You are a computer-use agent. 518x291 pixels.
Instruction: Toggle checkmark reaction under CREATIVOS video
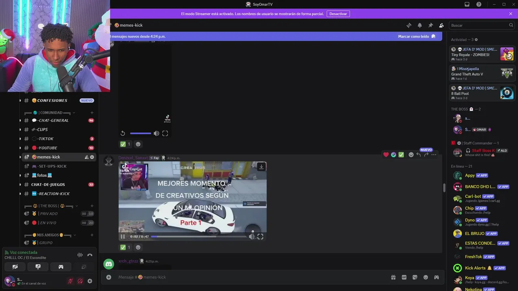125,247
